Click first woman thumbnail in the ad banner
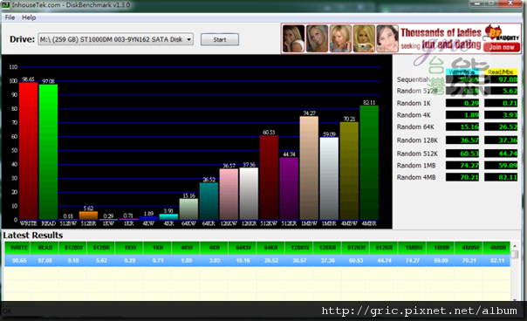 click(293, 38)
